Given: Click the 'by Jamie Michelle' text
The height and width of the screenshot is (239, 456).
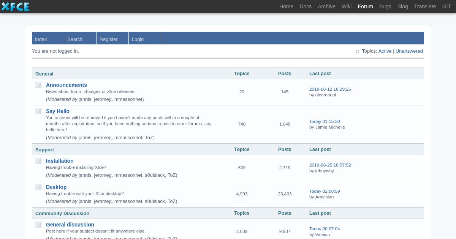Looking at the screenshot, I should click(327, 127).
